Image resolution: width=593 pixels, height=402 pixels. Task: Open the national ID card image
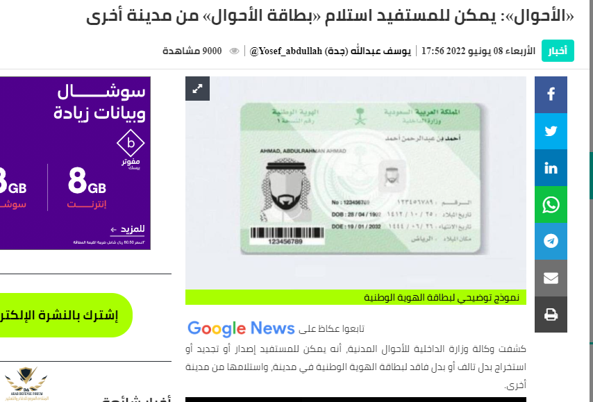(x=356, y=183)
